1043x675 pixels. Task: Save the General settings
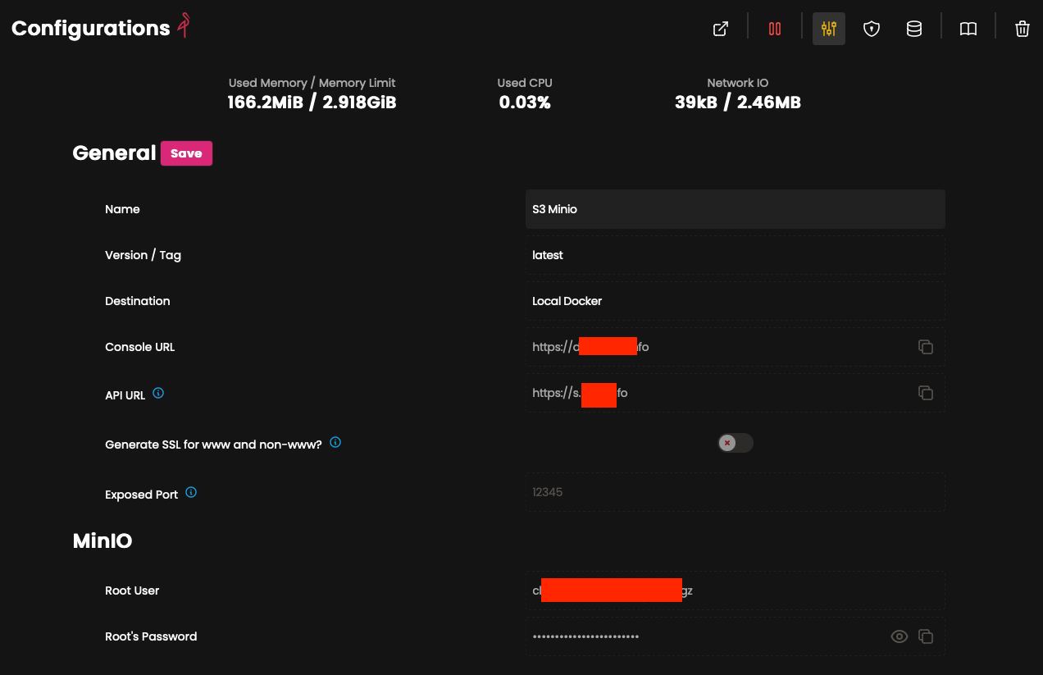click(186, 153)
